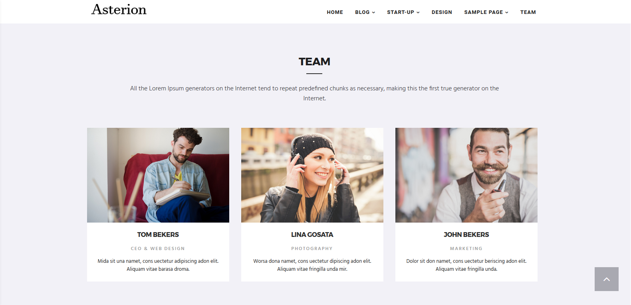The width and height of the screenshot is (631, 305).
Task: Click the scroll-to-top arrow button
Action: click(606, 279)
